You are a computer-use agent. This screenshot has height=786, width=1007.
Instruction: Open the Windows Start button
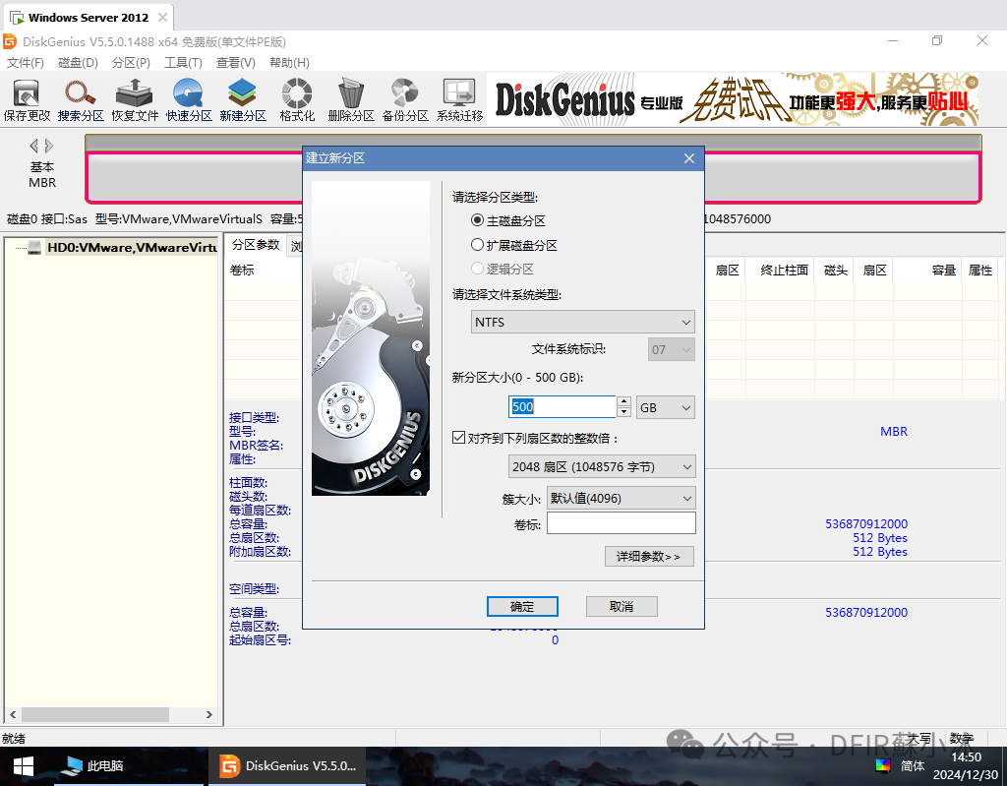click(24, 766)
